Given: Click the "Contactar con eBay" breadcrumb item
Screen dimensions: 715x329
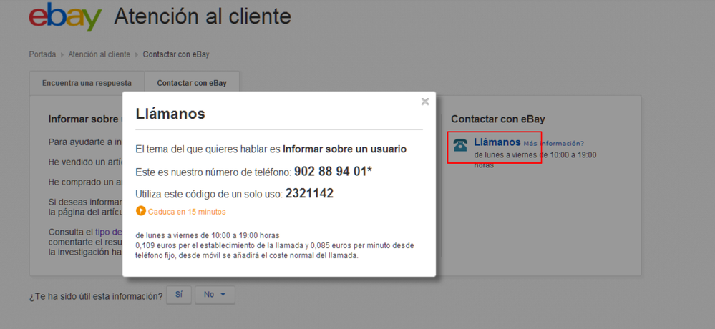Looking at the screenshot, I should 176,54.
